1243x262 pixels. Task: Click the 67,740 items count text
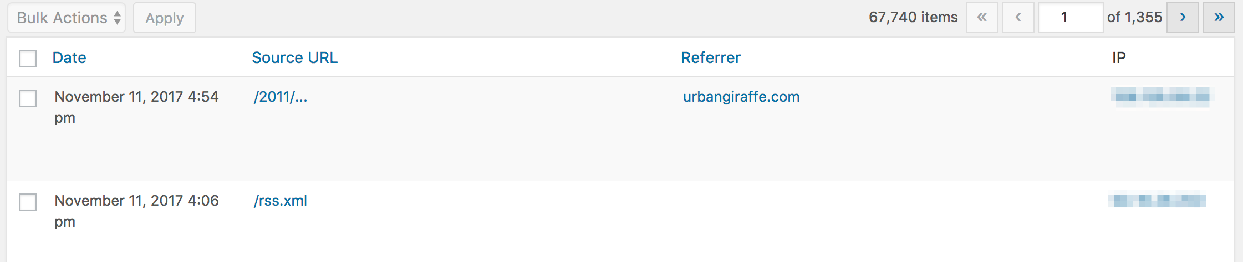(x=913, y=17)
